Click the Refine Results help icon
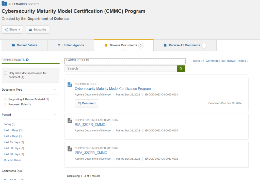Viewport: 260px width, 180px height. coord(27,60)
